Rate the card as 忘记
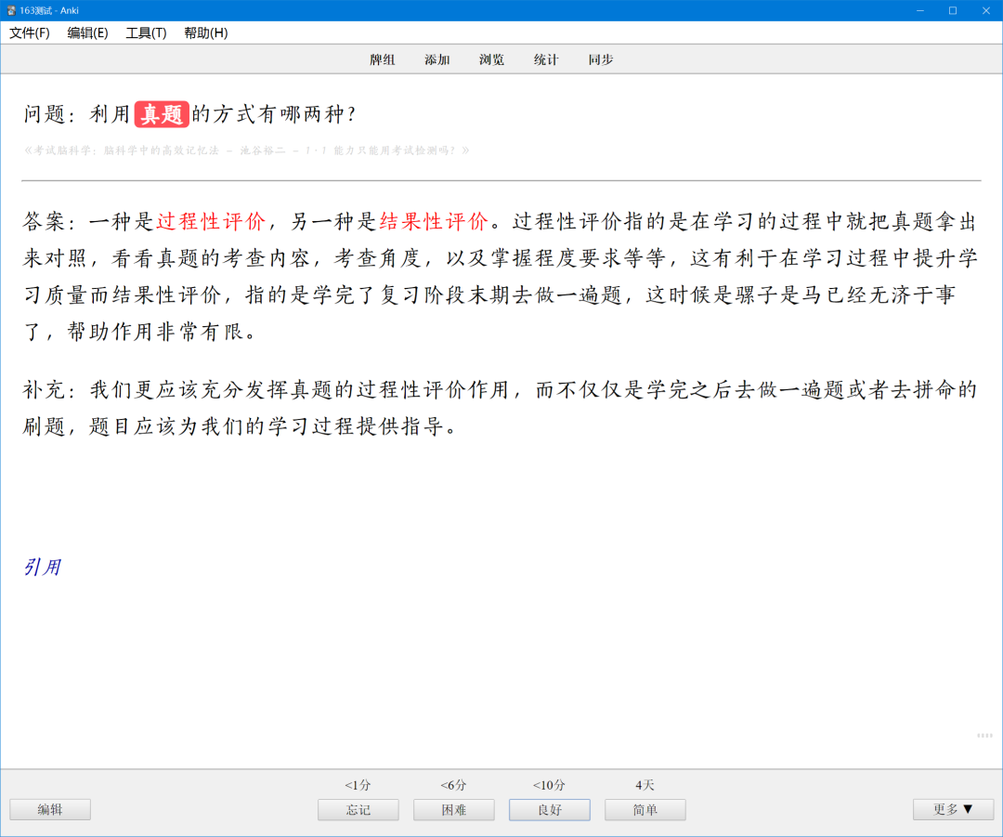This screenshot has width=1003, height=837. (x=358, y=809)
